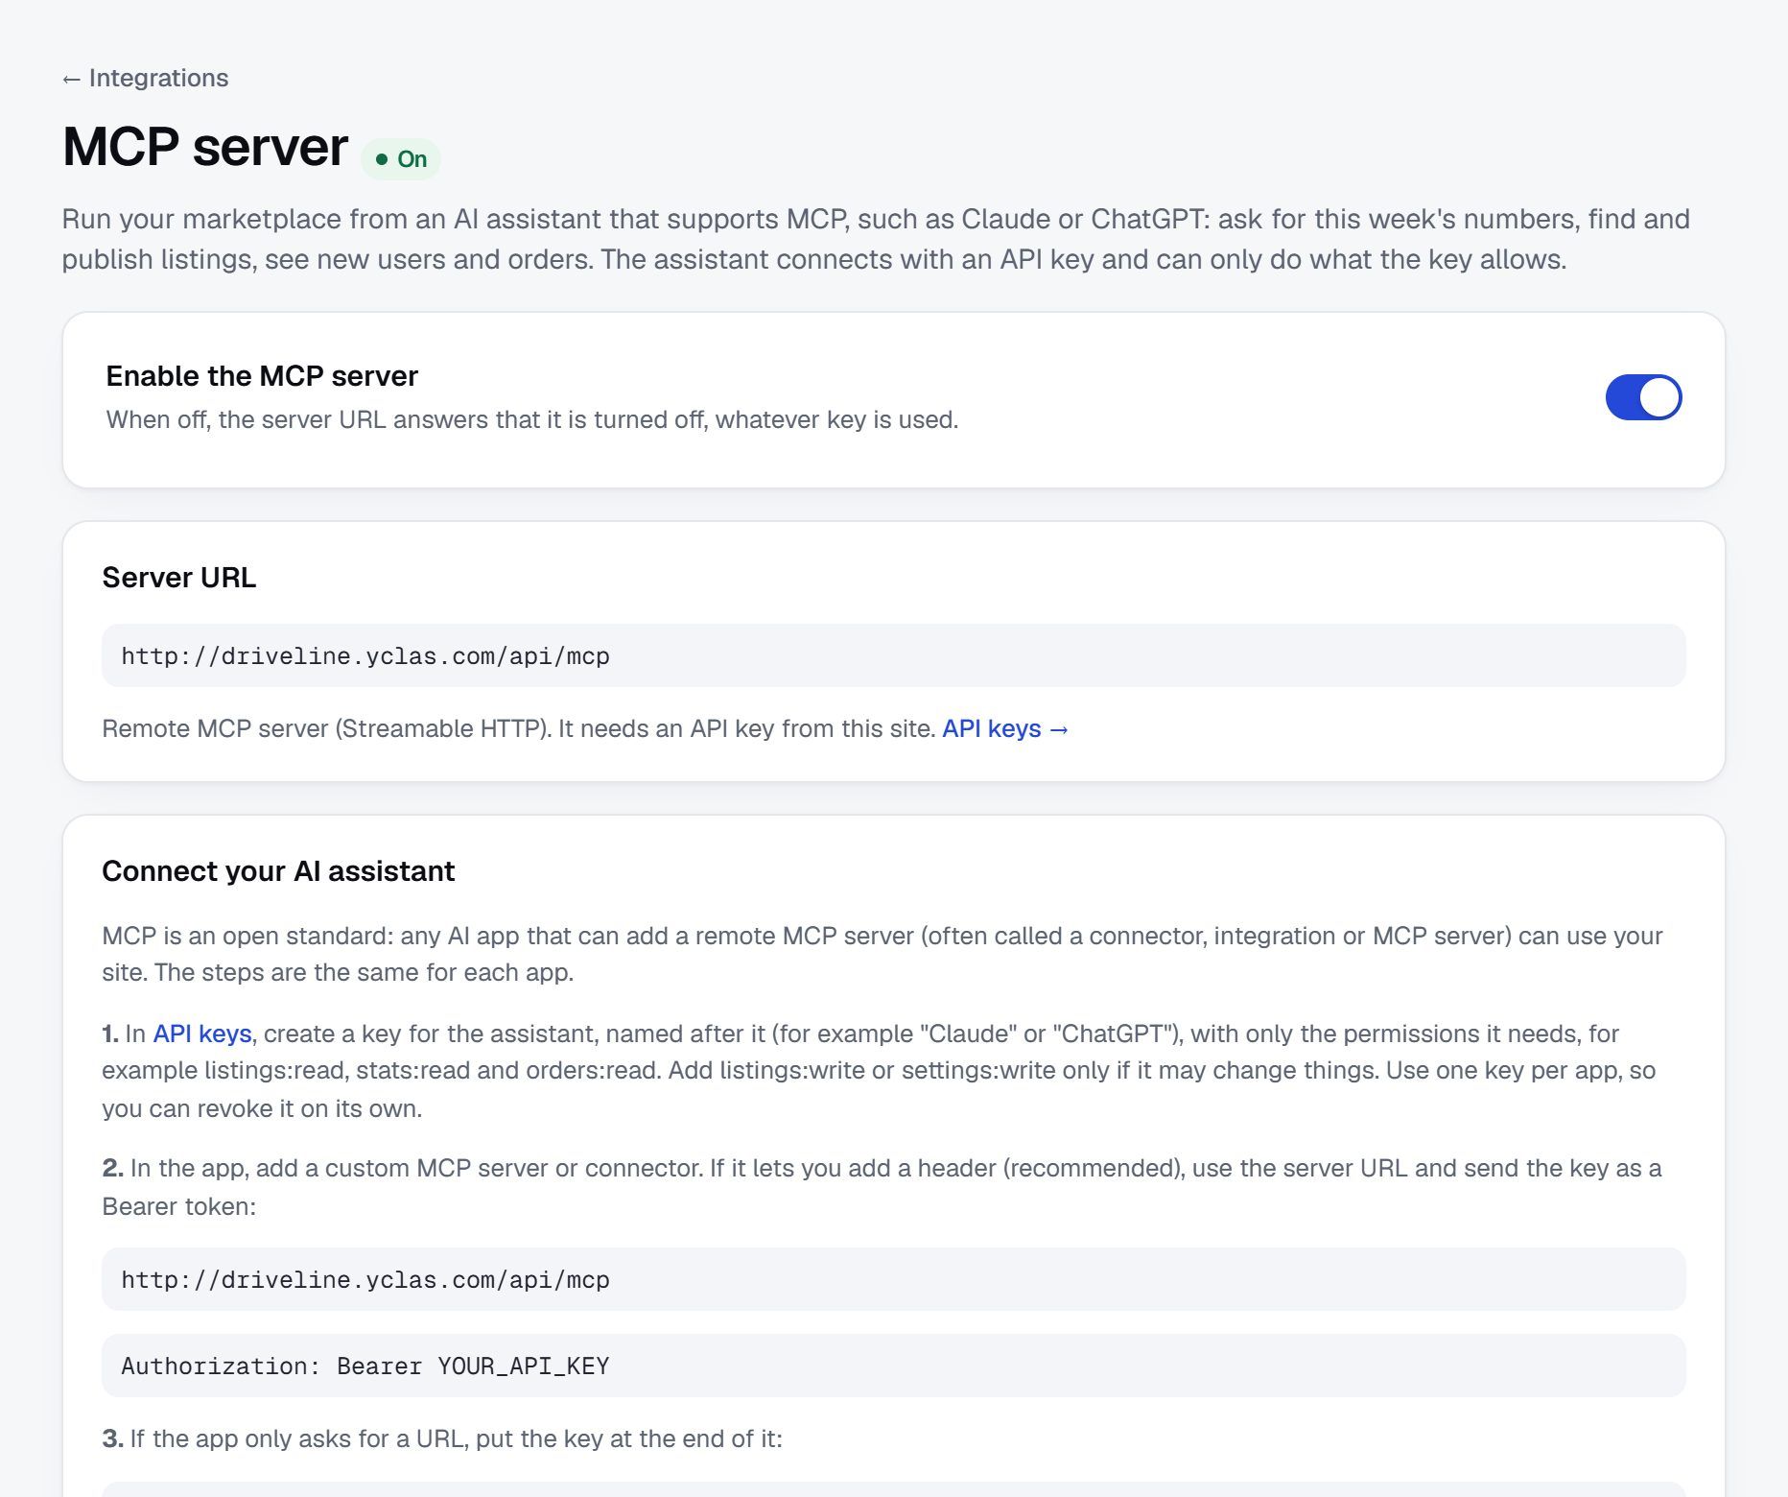The height and width of the screenshot is (1497, 1788).
Task: Toggle the Enable the MCP server switch
Action: tap(1643, 397)
